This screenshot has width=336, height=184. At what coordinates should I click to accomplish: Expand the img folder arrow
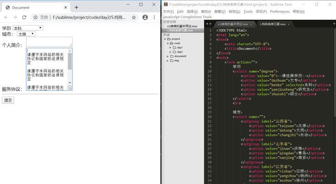[168, 61]
